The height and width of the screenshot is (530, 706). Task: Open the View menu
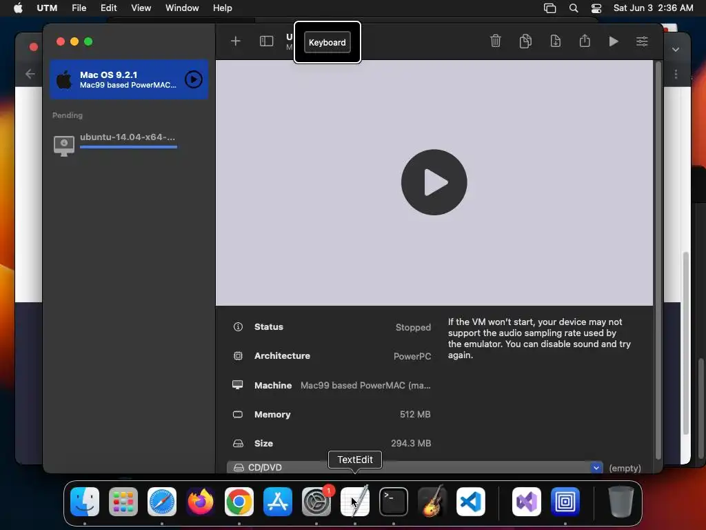coord(141,8)
